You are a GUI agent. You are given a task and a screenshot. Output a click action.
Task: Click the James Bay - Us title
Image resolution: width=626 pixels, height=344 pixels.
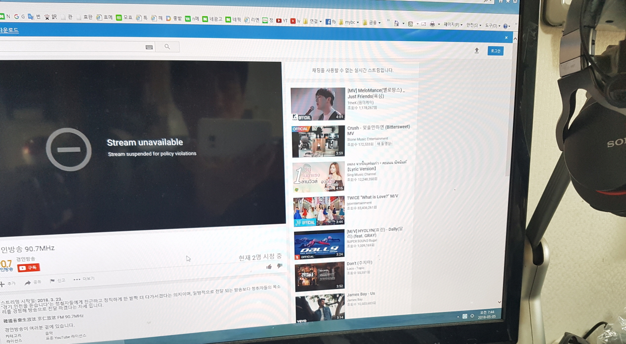pyautogui.click(x=361, y=295)
